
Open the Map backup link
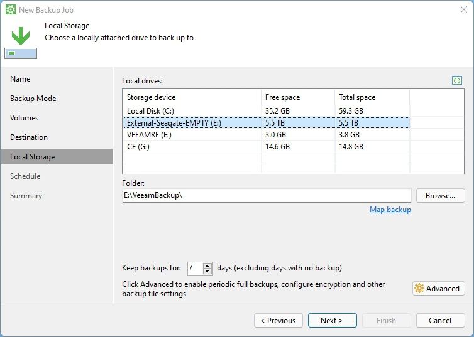point(390,210)
